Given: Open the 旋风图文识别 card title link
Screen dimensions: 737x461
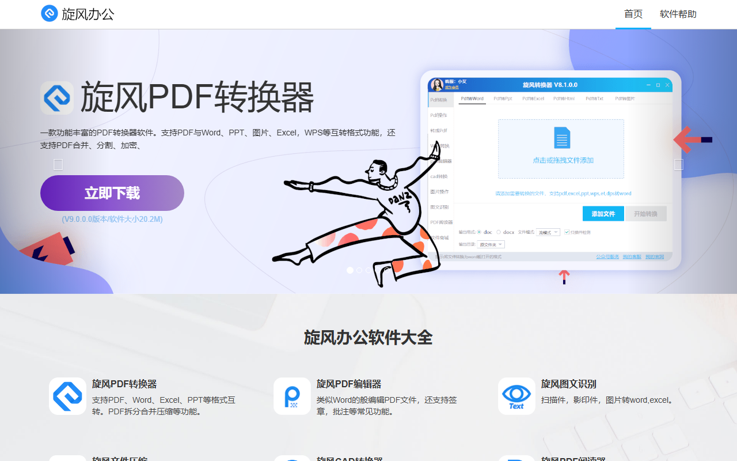Looking at the screenshot, I should 569,384.
